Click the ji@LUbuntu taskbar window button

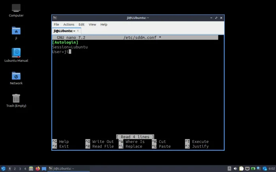[x=68, y=168]
